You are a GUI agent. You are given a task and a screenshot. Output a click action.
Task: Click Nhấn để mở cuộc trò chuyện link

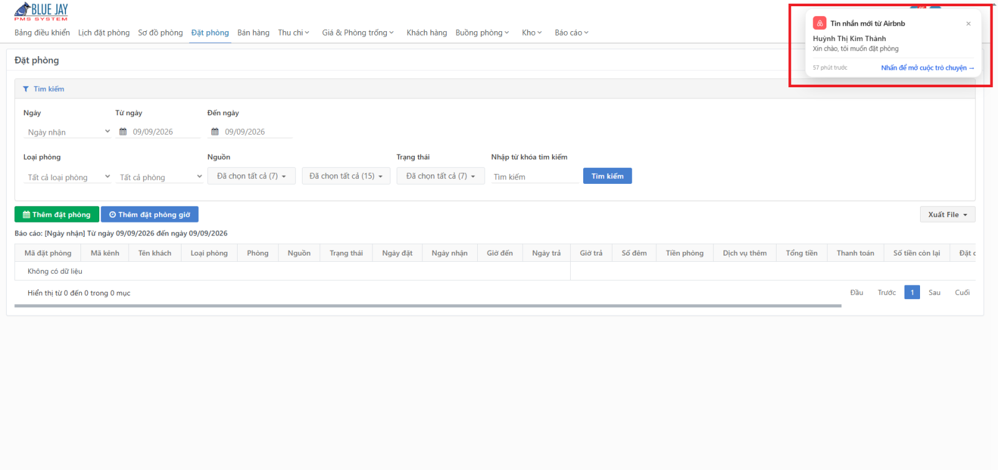(x=927, y=68)
